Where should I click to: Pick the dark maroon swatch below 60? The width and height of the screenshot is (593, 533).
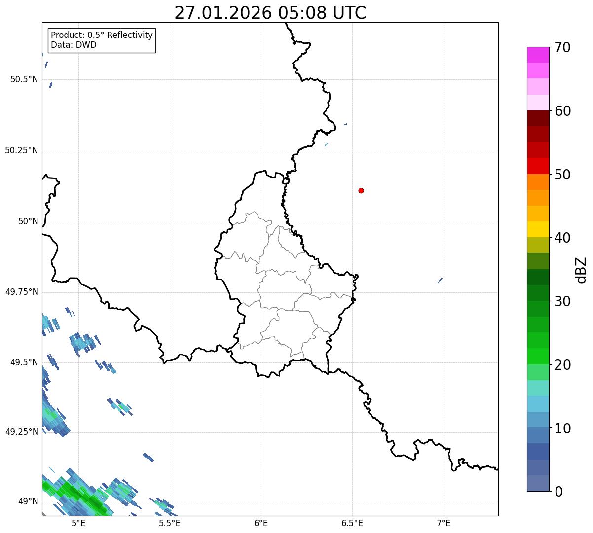click(538, 118)
